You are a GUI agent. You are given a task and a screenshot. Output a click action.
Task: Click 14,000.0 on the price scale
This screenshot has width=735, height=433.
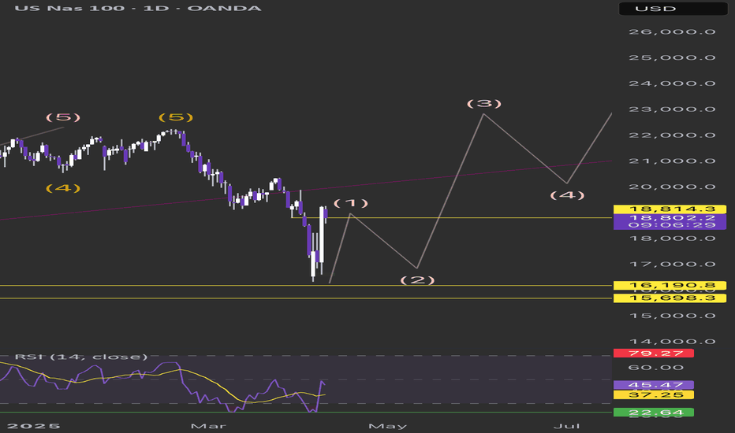672,341
